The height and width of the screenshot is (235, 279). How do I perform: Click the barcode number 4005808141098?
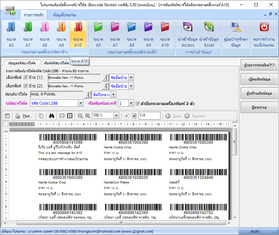pos(67,142)
